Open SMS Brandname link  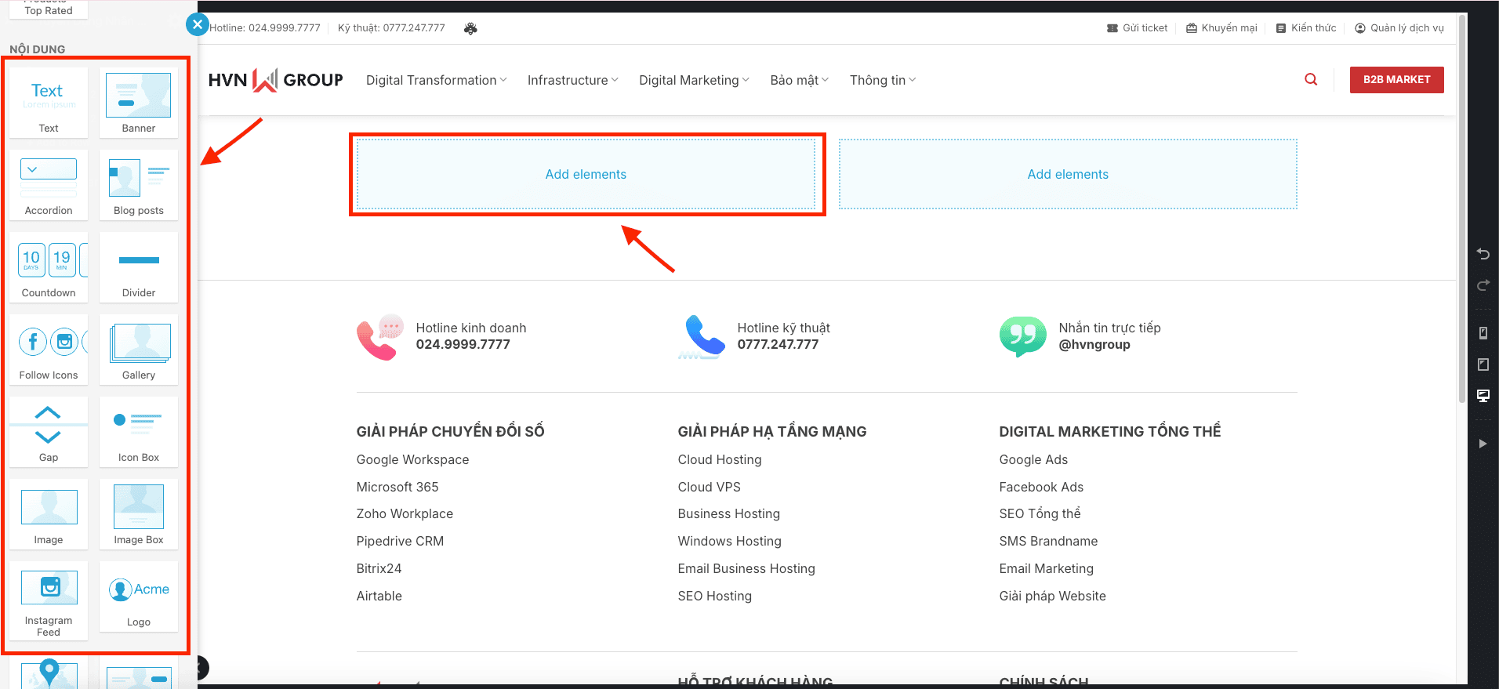point(1048,541)
